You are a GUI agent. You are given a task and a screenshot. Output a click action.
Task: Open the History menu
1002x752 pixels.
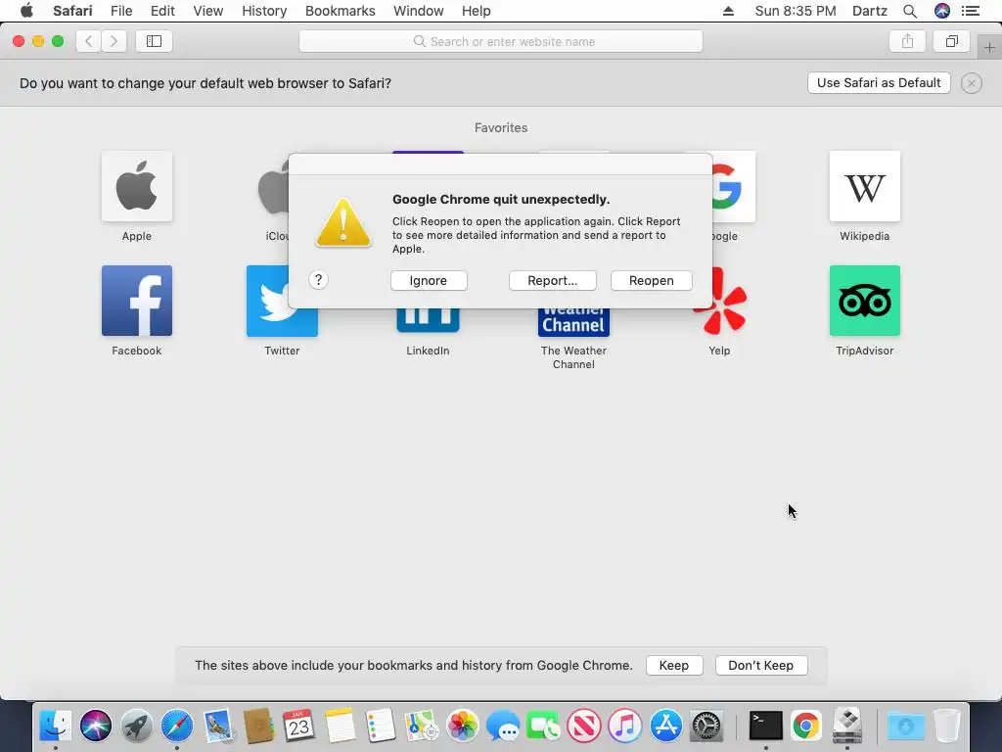(264, 11)
